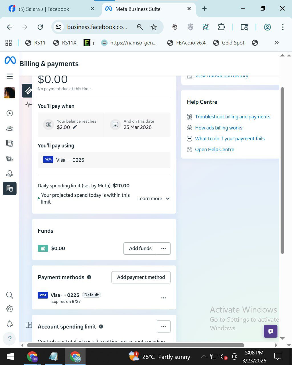Click Open Help Centre link
This screenshot has width=292, height=365.
215,149
